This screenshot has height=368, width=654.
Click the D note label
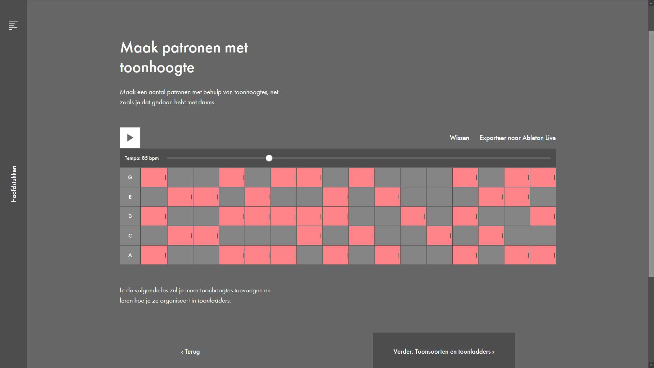[130, 216]
